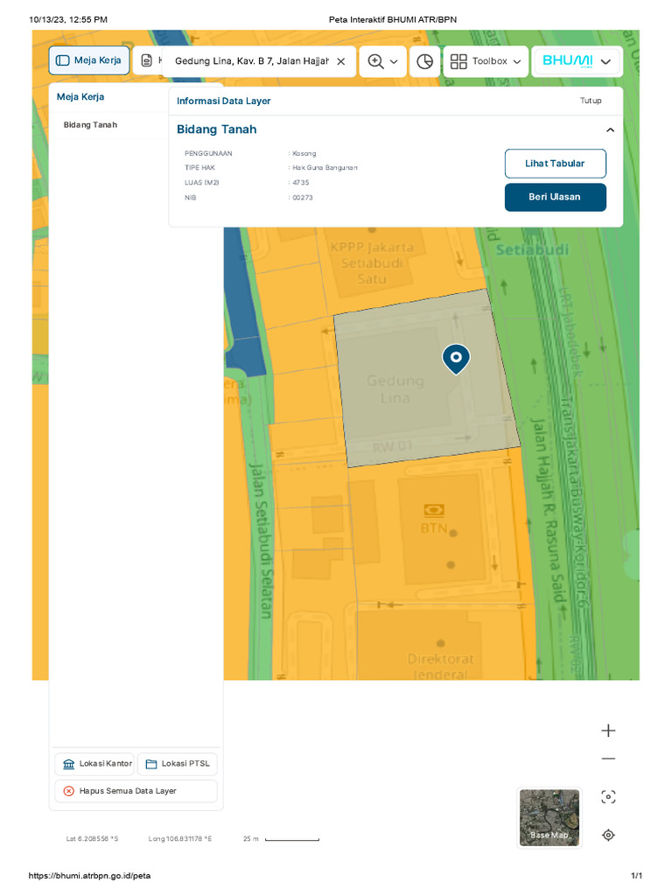Click the document icon next to Meja Kerja
This screenshot has height=896, width=672.
(x=147, y=60)
